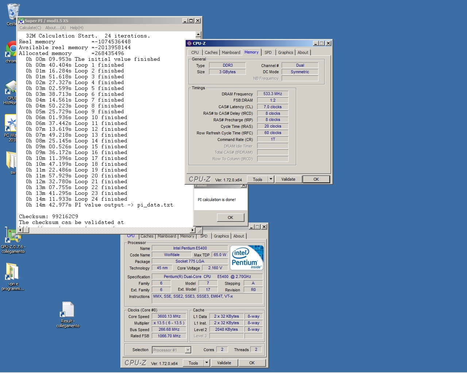Open About tab in lower CPU-Z window
This screenshot has height=373, width=467.
239,236
